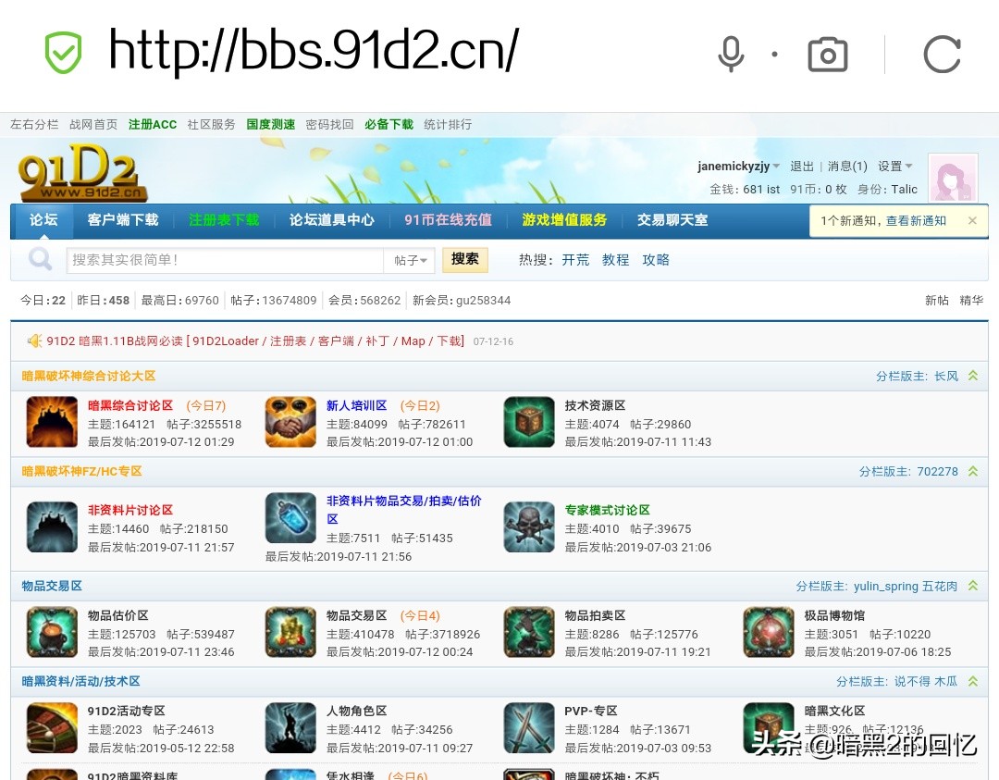Tap the browser microphone voice search icon
Screen dimensions: 999x780
tap(731, 55)
